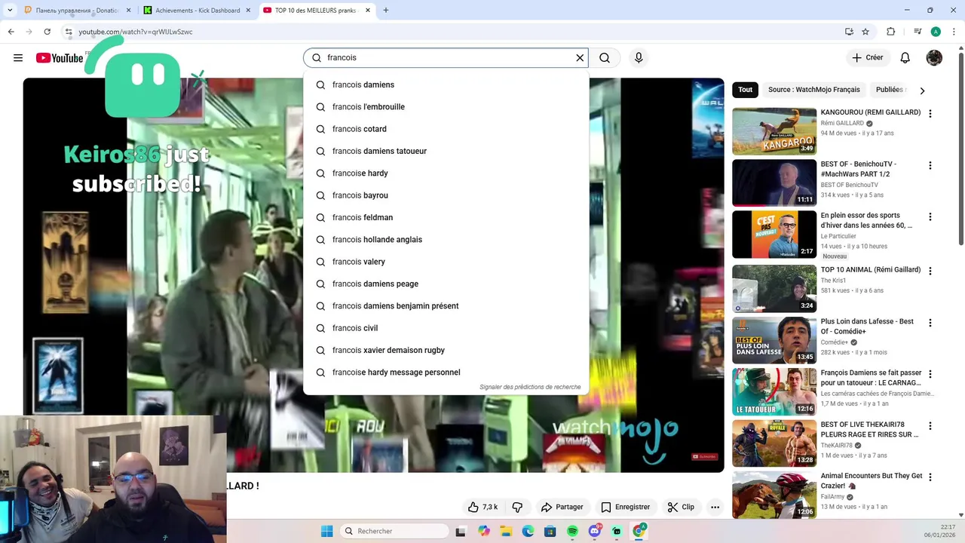The width and height of the screenshot is (965, 543).
Task: Select the francois feldman suggestion
Action: click(446, 217)
